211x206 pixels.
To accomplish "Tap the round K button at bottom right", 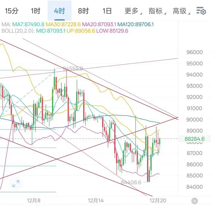I will (194, 201).
